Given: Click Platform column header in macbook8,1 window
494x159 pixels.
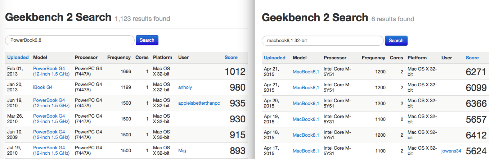Looking at the screenshot, I should pyautogui.click(x=417, y=58).
